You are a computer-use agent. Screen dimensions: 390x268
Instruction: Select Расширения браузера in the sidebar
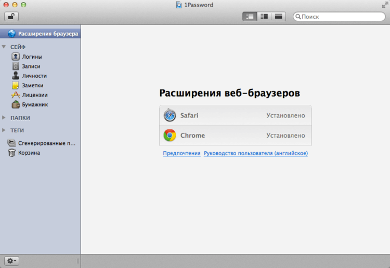tap(40, 34)
